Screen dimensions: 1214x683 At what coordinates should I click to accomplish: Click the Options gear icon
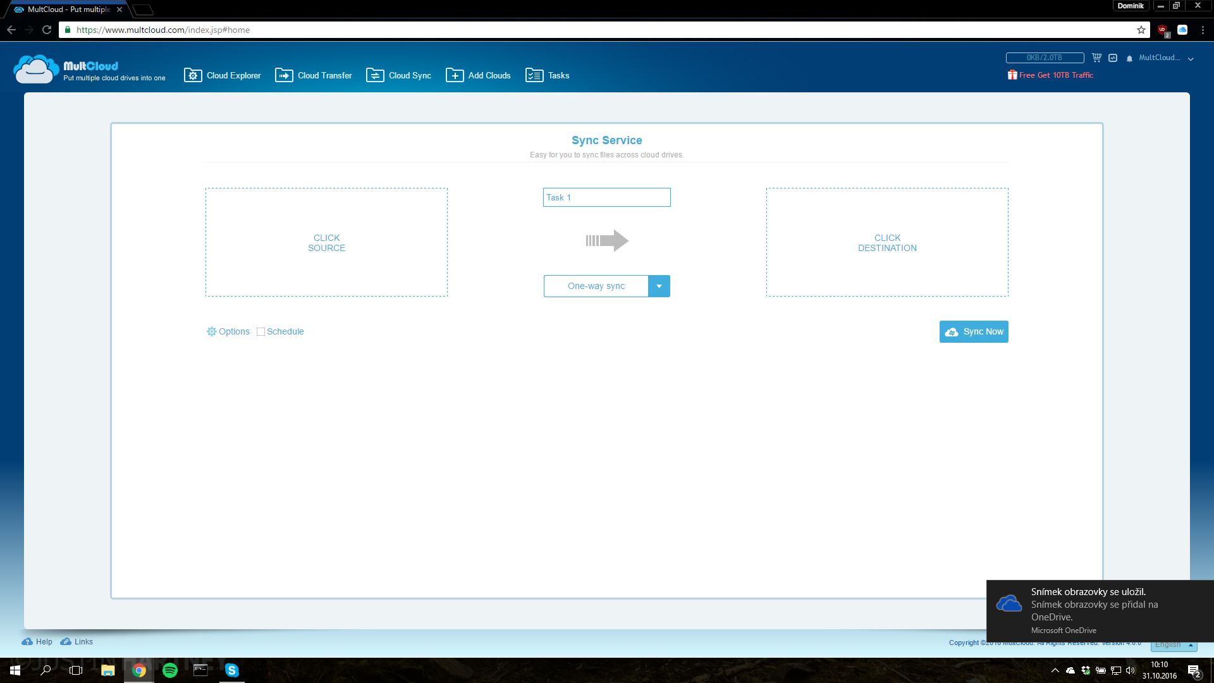tap(211, 331)
